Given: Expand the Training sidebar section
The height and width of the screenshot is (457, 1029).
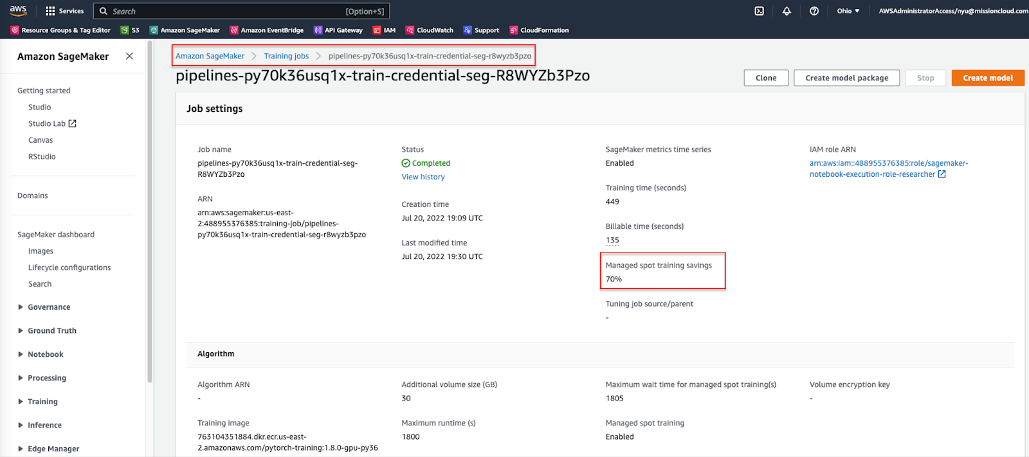Looking at the screenshot, I should click(42, 402).
